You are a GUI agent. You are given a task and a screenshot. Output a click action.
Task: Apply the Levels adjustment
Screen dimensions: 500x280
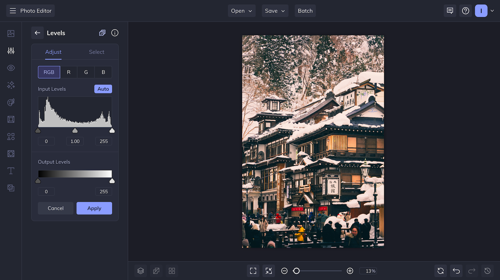[94, 208]
